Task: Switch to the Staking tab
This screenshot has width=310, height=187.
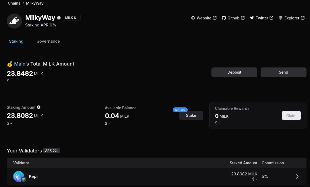Action: coord(16,41)
